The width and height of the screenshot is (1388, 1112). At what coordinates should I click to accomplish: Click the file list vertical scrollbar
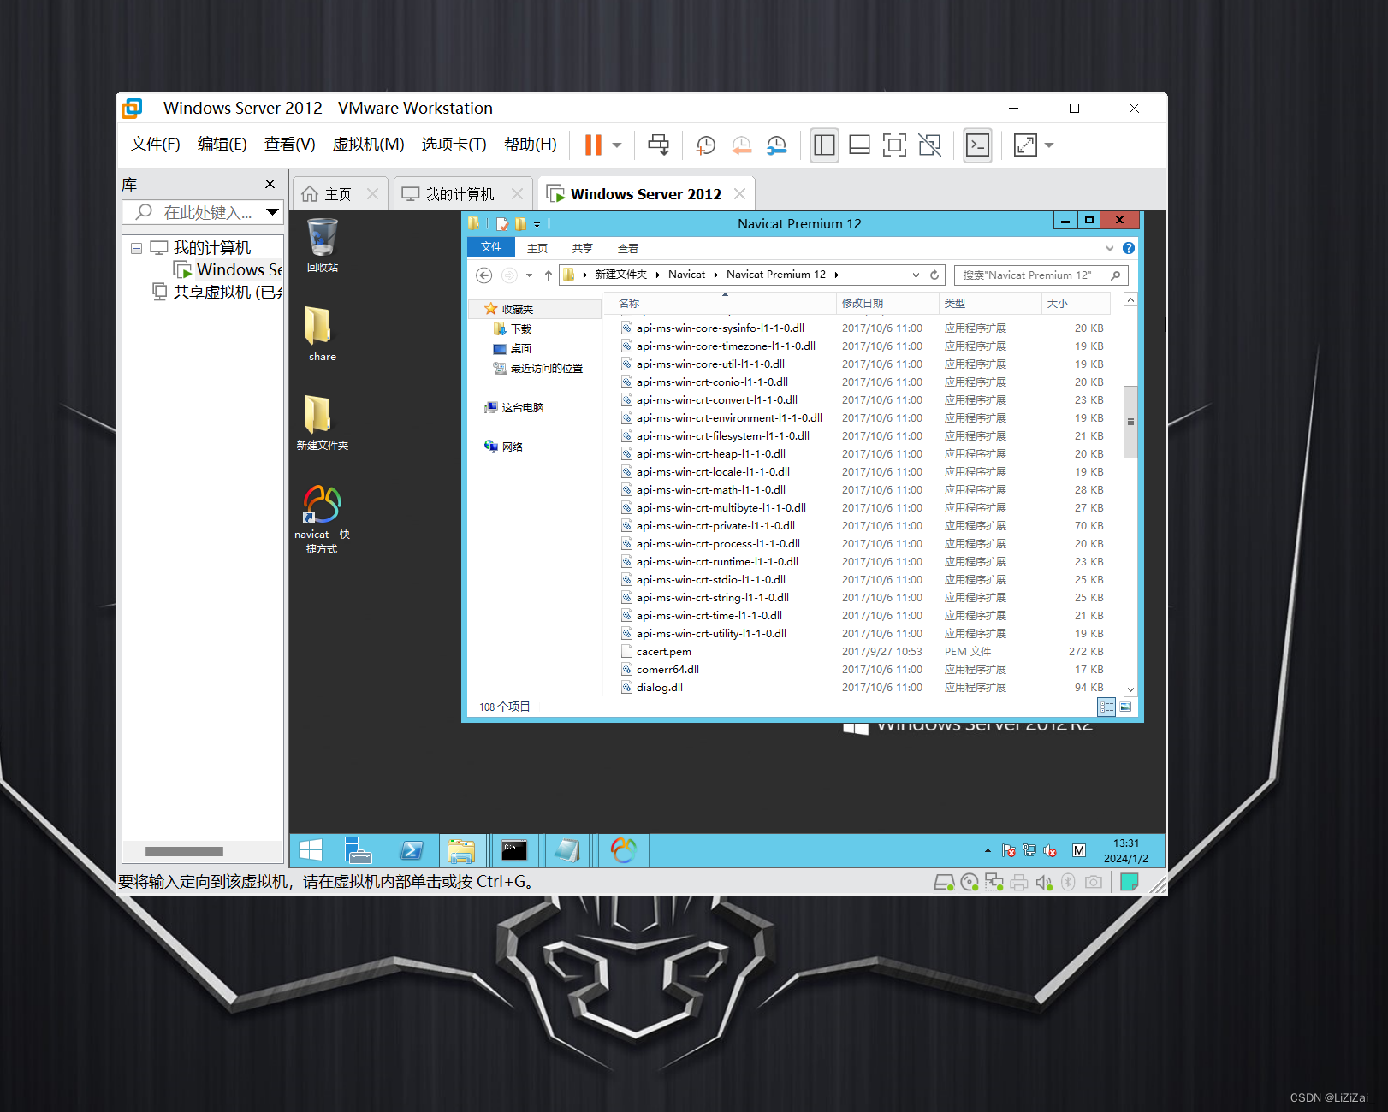click(1130, 422)
